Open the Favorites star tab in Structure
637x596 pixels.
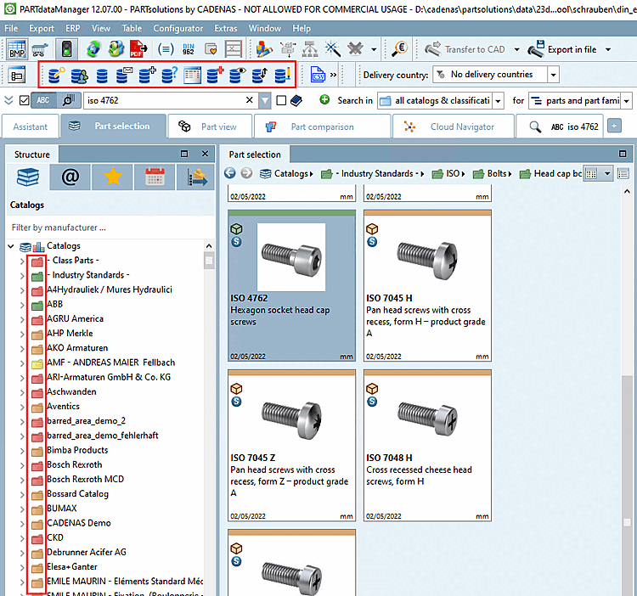(111, 177)
